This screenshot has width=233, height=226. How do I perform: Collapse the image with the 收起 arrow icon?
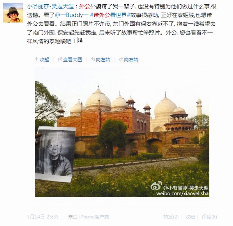pos(36,60)
